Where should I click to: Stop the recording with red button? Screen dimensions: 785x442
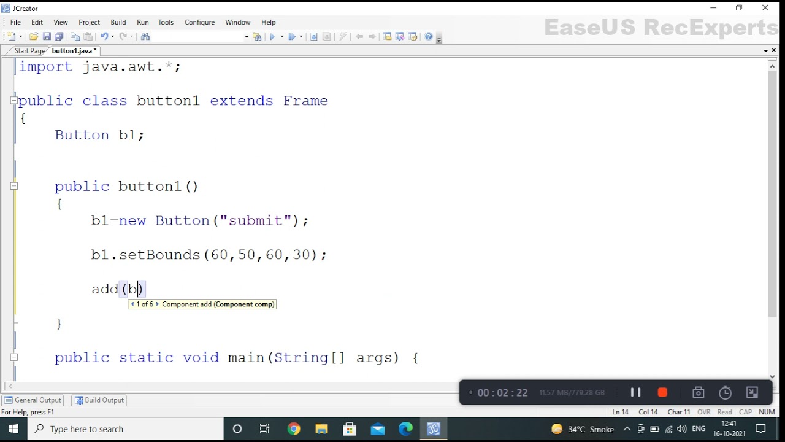tap(662, 392)
